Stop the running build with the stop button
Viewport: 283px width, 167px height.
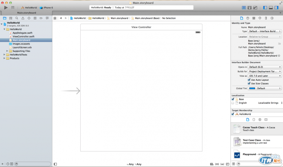coord(13,7)
